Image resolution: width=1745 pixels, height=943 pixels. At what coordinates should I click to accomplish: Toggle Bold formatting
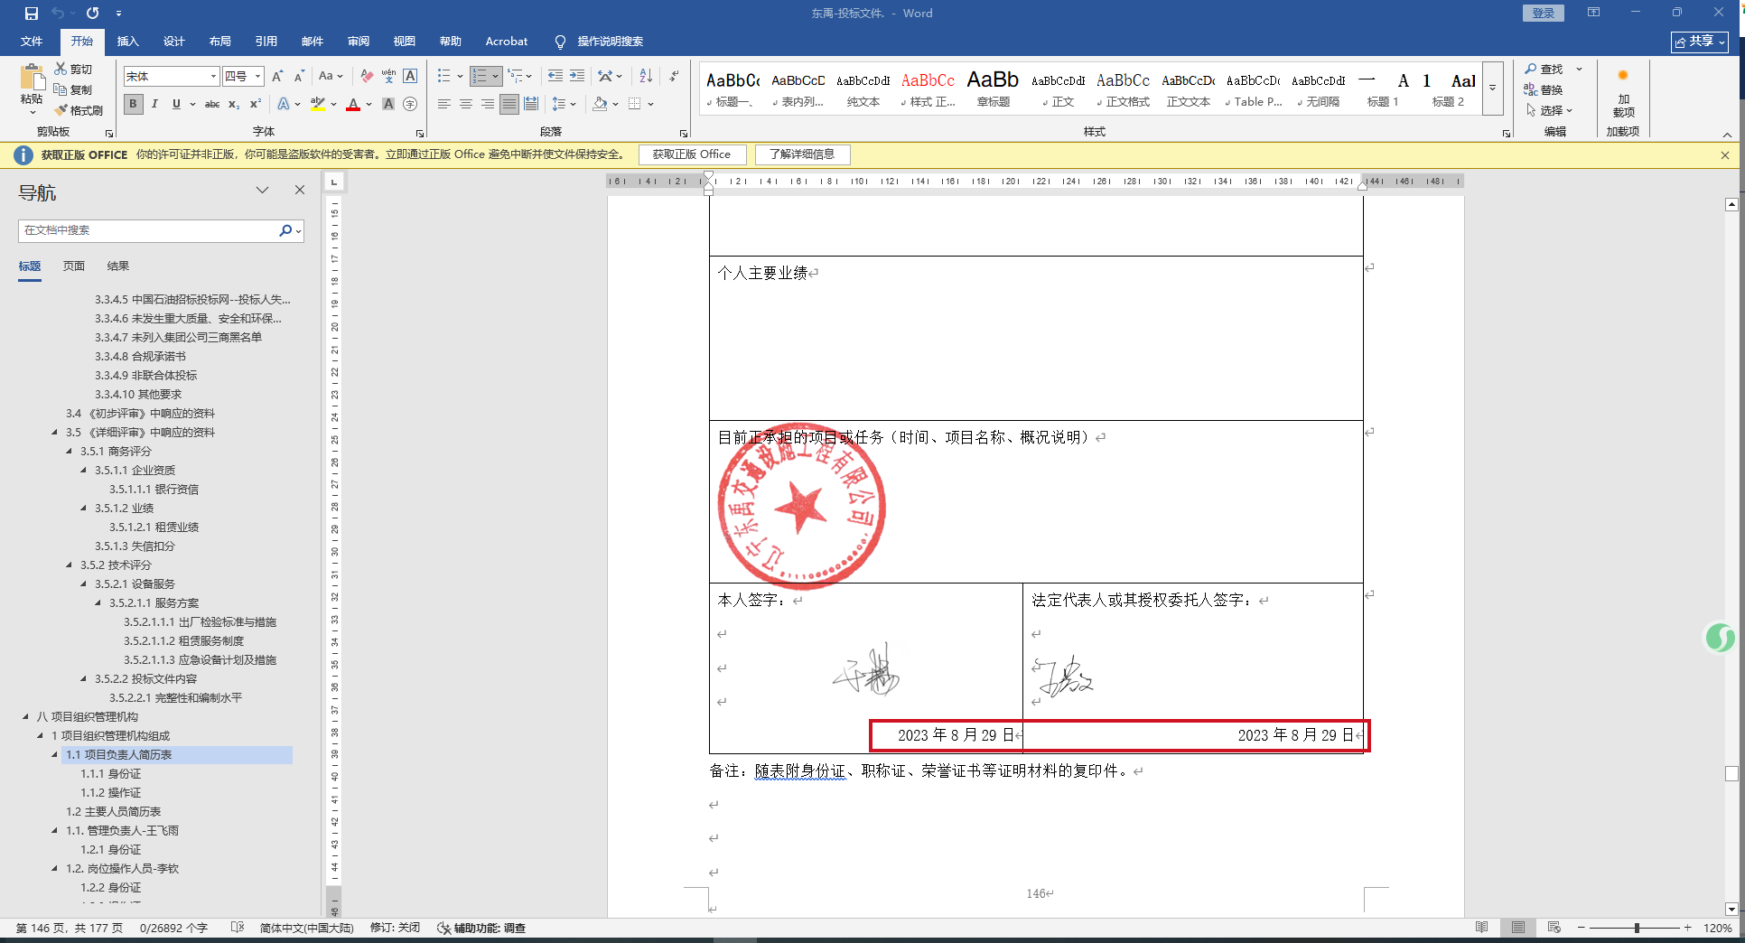pyautogui.click(x=133, y=104)
